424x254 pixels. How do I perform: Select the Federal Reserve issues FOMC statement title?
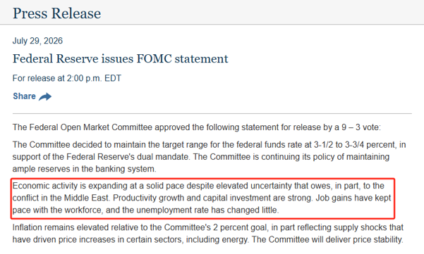[x=121, y=59]
